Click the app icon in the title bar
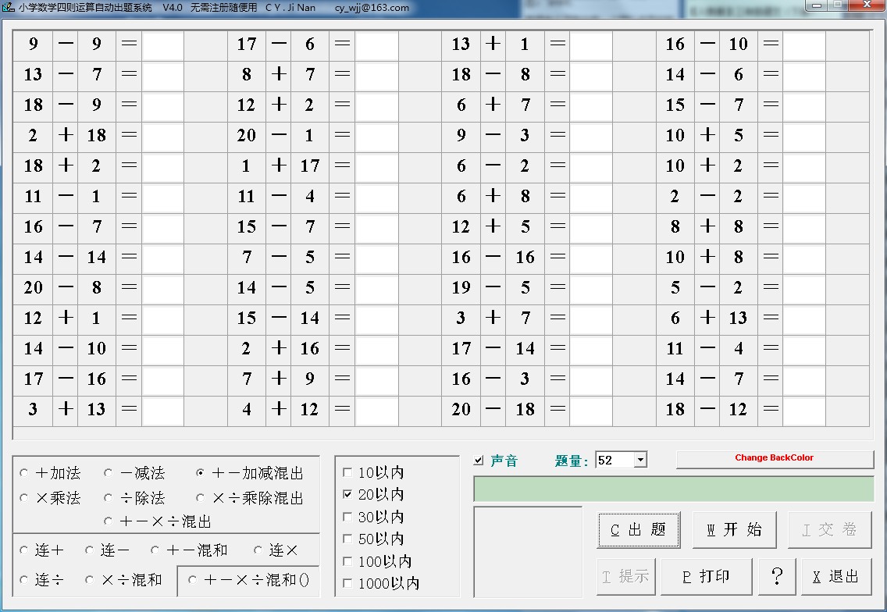887x612 pixels. [9, 8]
